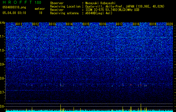Click the 0.7 kHz axis label

(x=3, y=92)
